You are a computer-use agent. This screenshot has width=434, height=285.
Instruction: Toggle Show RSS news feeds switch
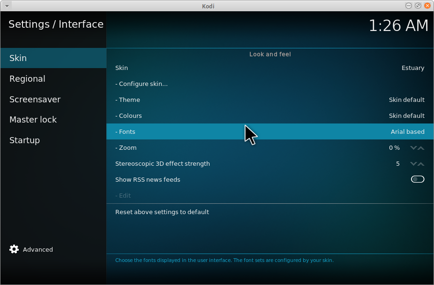[418, 179]
